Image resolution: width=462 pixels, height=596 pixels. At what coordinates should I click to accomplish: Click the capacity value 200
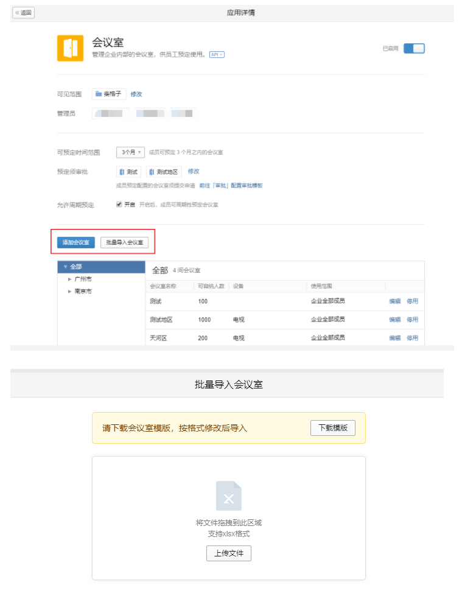pyautogui.click(x=203, y=338)
